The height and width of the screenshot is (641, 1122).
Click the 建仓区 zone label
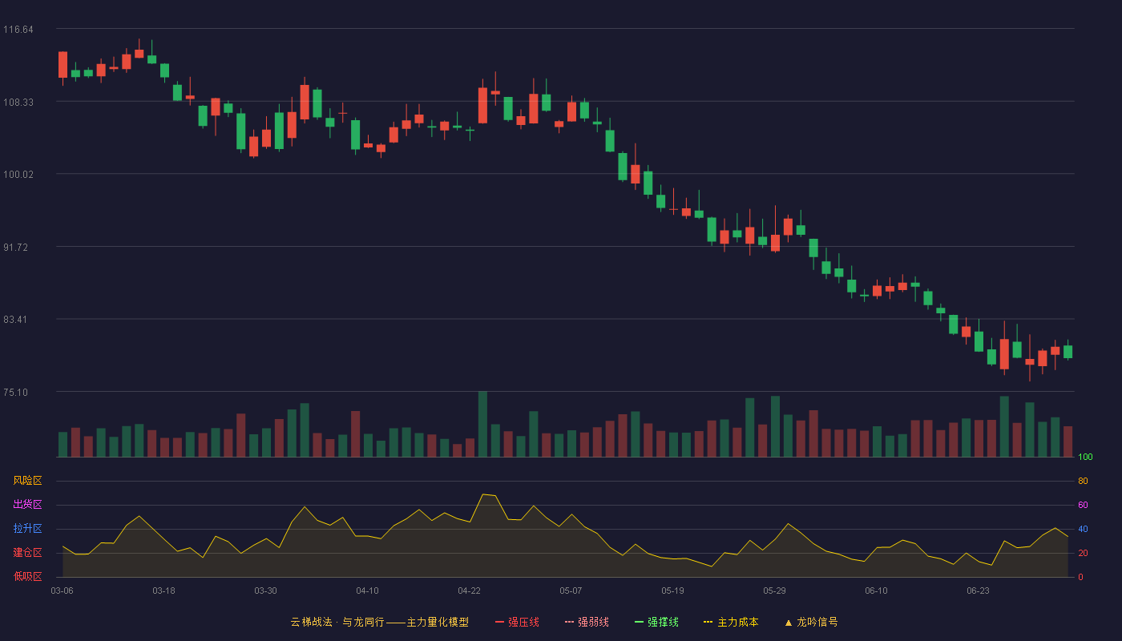pyautogui.click(x=28, y=553)
